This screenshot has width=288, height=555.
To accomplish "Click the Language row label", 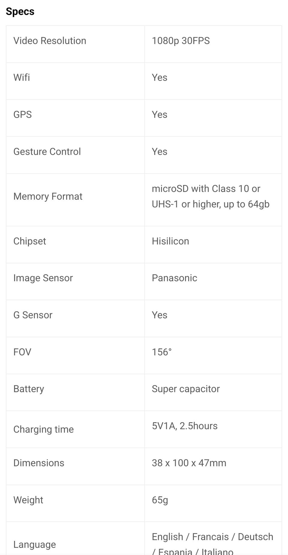I will (34, 545).
